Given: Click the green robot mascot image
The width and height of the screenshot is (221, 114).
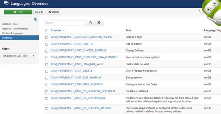Looking at the screenshot, I should click(212, 13).
